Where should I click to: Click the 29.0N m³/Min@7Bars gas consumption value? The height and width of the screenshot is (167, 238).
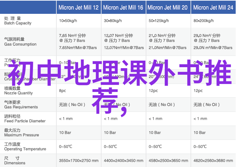click(213, 48)
